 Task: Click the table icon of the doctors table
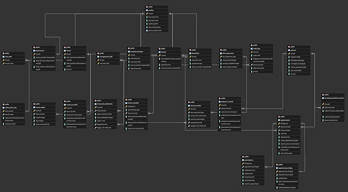[159, 52]
